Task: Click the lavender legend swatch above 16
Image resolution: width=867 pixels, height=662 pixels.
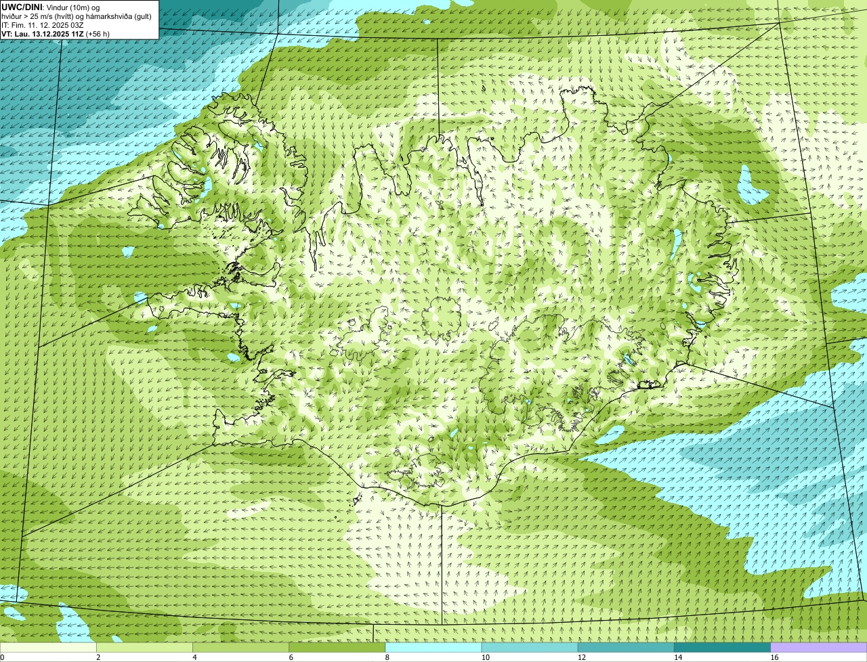Action: [819, 647]
